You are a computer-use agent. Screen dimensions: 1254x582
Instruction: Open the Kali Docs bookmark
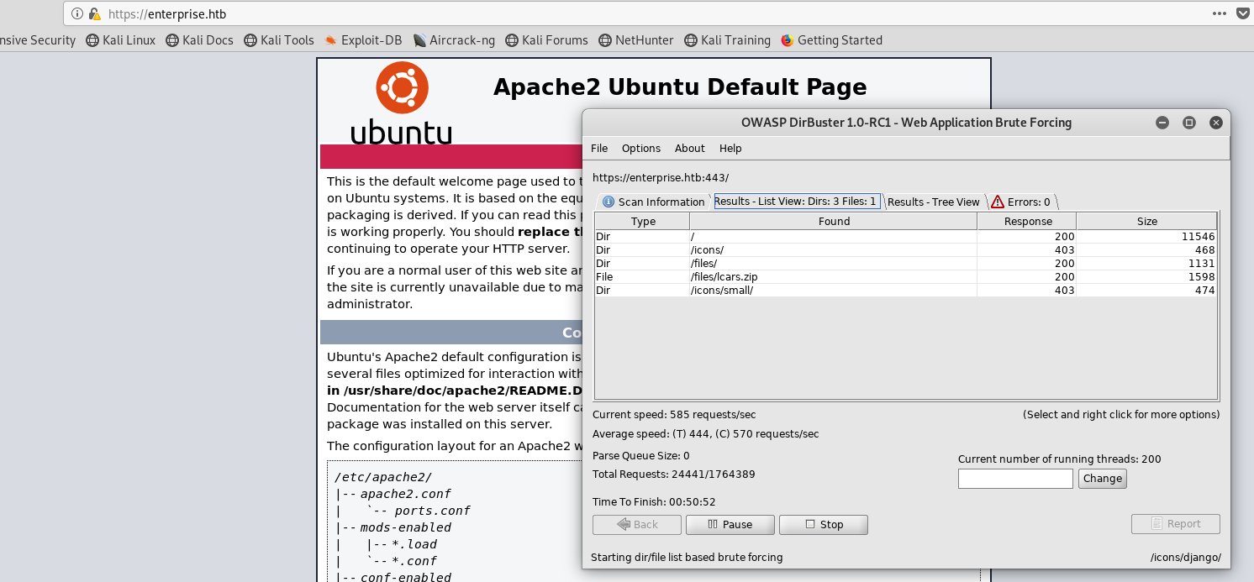click(x=200, y=40)
